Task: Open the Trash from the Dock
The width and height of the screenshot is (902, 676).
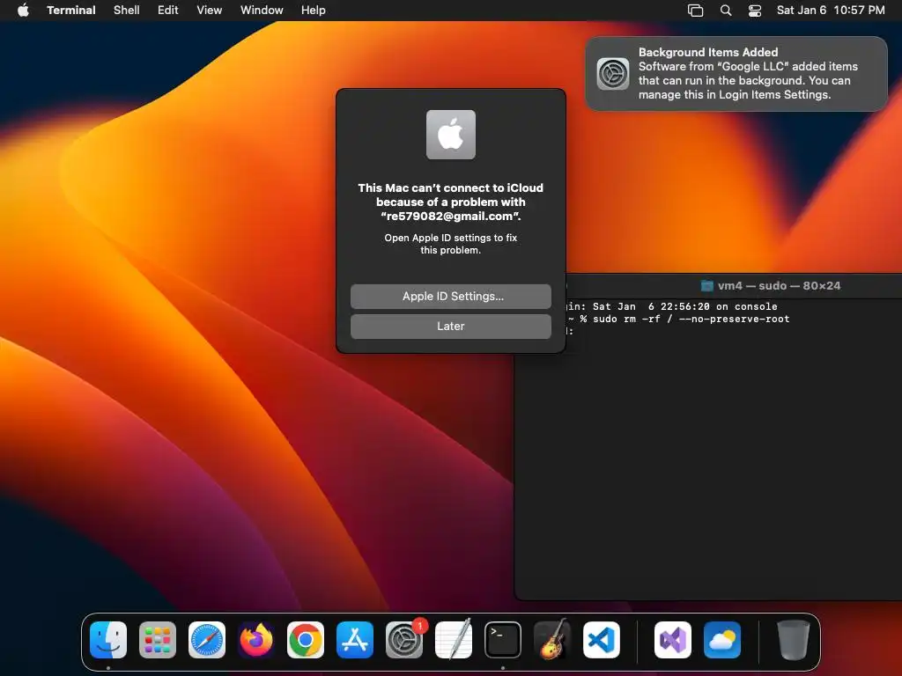Action: click(x=794, y=640)
